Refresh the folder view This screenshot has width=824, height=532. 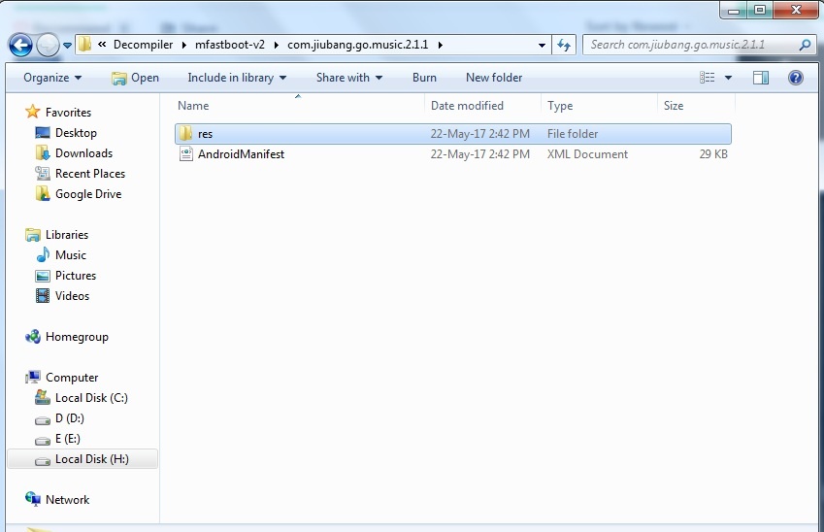click(x=564, y=46)
